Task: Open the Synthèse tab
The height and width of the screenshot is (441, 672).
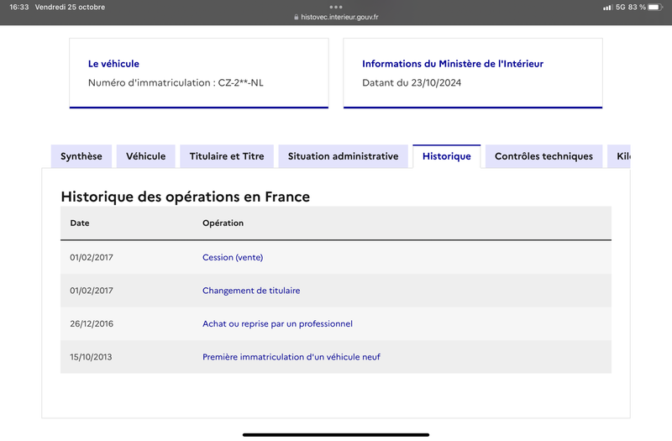Action: 81,156
